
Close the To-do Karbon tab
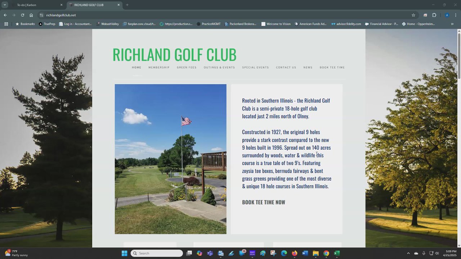point(61,5)
